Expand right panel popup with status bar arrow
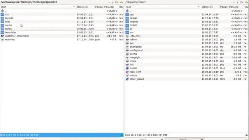 click(x=246, y=135)
